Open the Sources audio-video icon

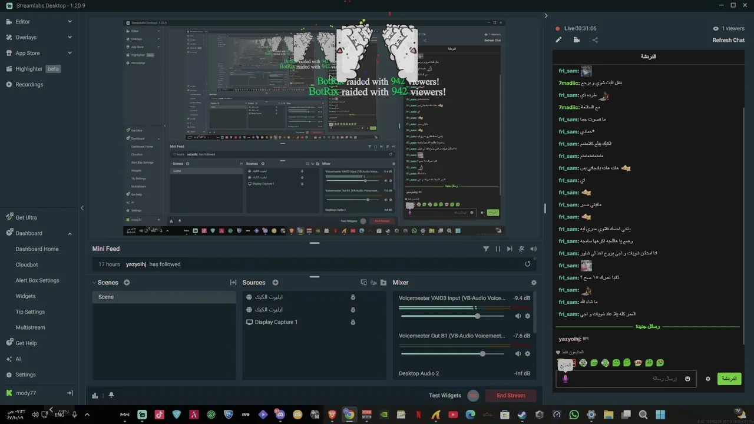click(373, 283)
